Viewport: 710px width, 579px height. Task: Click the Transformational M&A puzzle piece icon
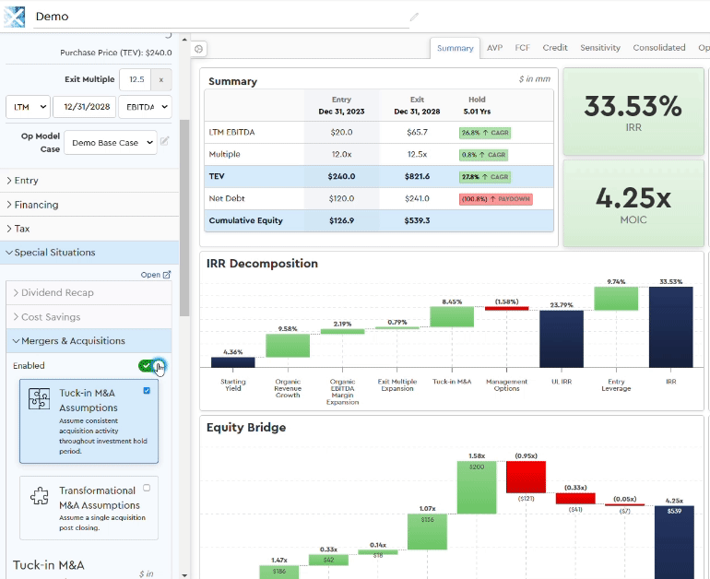tap(39, 497)
